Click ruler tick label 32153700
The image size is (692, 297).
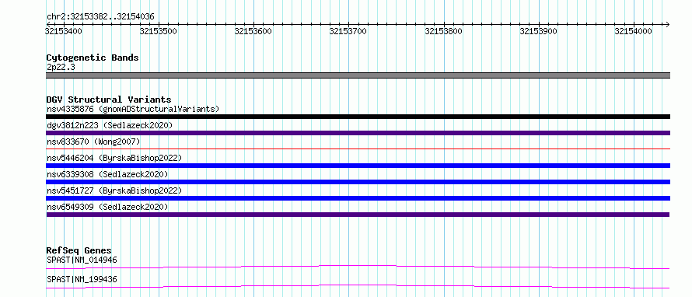tap(348, 31)
